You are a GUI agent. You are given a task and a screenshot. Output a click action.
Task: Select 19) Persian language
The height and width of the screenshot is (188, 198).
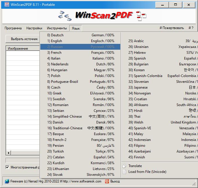point(80,146)
